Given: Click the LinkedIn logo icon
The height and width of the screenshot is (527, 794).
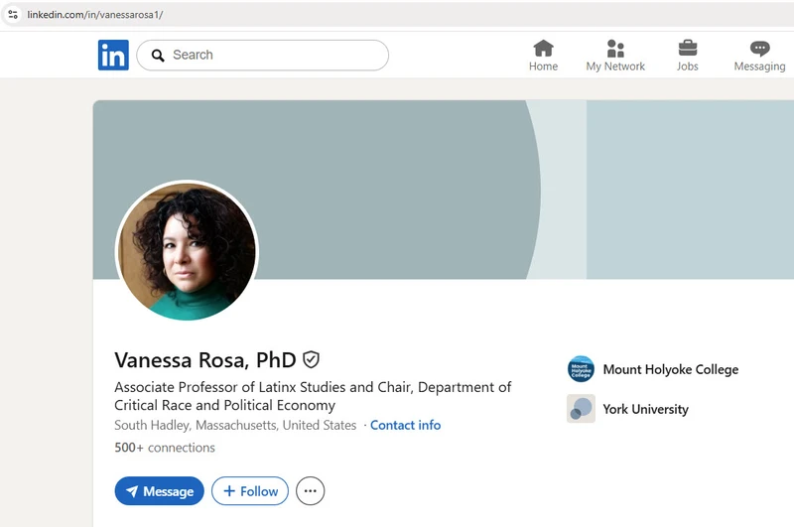Looking at the screenshot, I should coord(113,55).
